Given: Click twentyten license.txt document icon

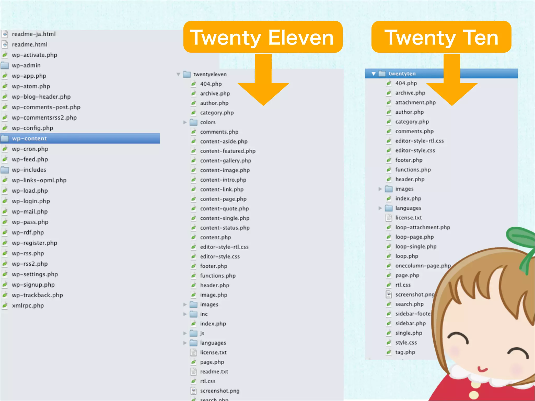Looking at the screenshot, I should pos(389,218).
